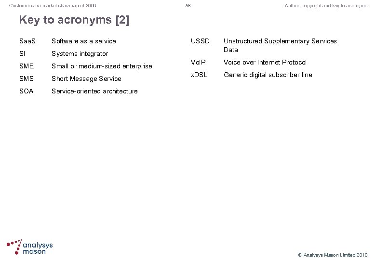376x260 pixels.
Task: Click the definition 'Generic digital subscriber line'
Action: pyautogui.click(x=268, y=75)
